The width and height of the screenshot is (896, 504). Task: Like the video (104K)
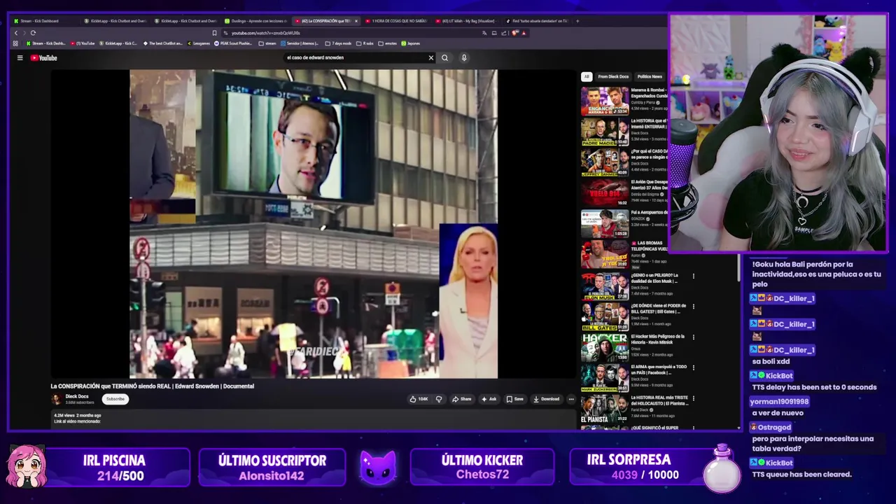(x=419, y=399)
